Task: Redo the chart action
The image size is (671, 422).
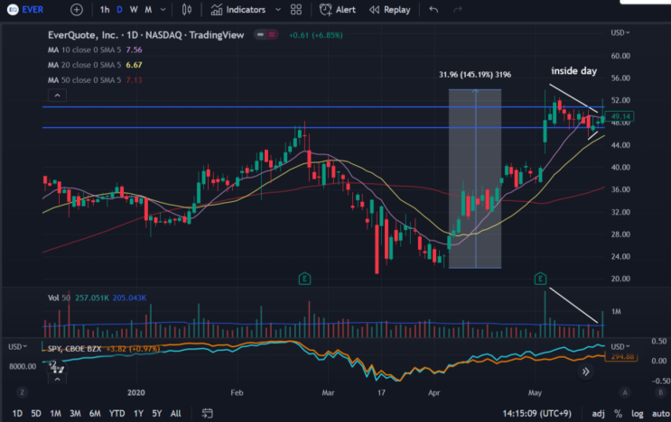Action: 458,9
